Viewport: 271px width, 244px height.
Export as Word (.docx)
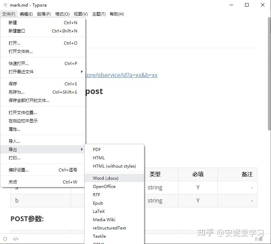pyautogui.click(x=114, y=178)
